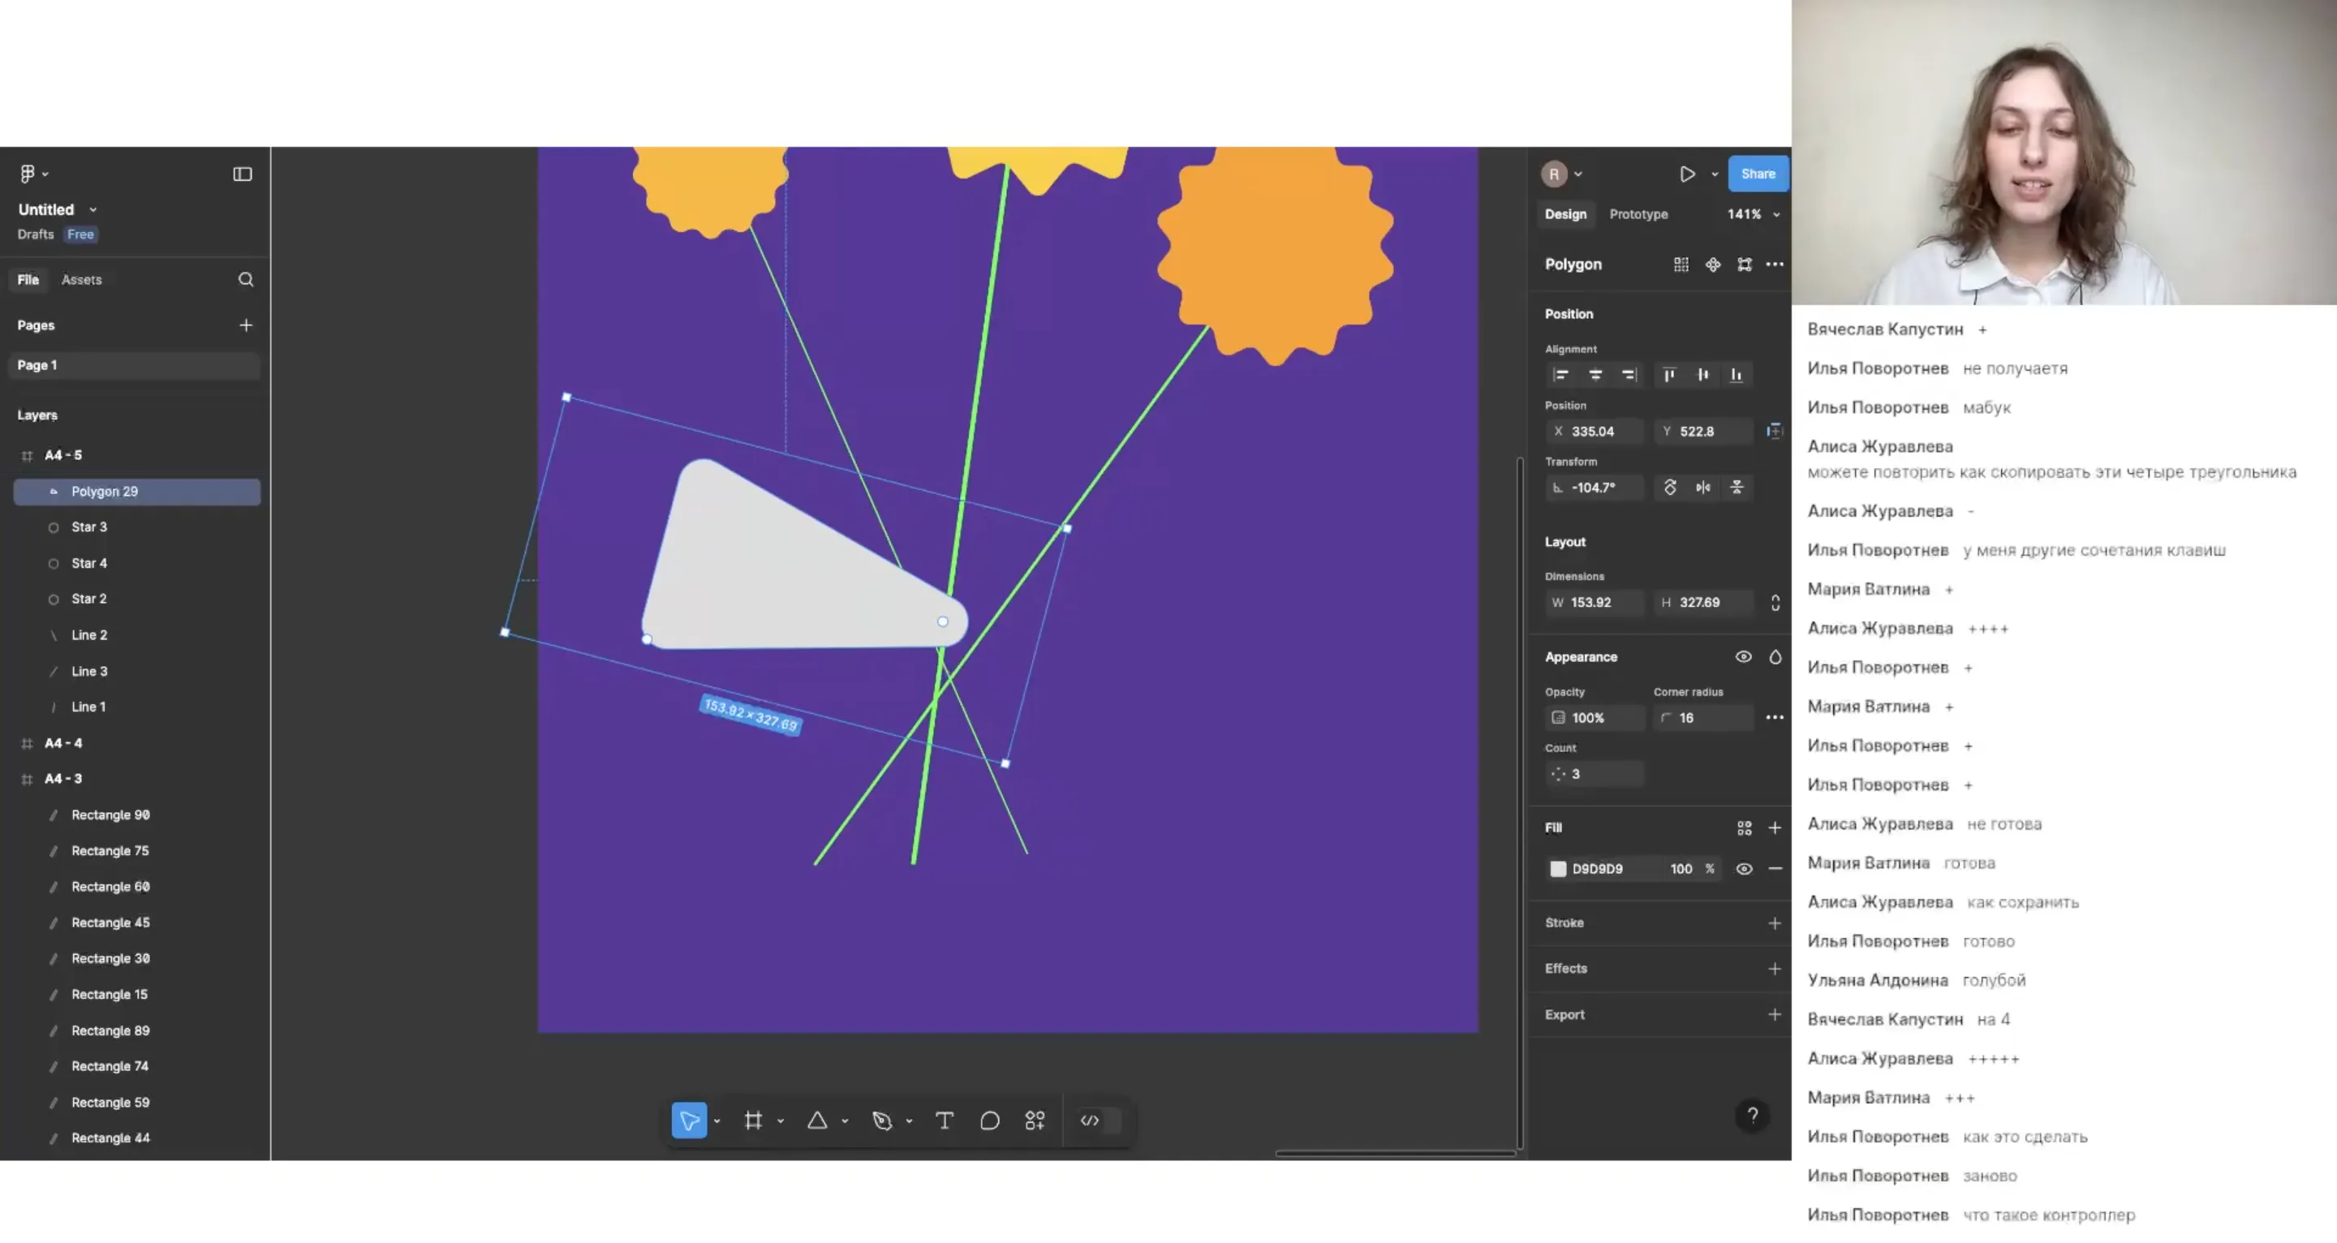Select the Comment tool
The image size is (2337, 1243).
[x=990, y=1120]
